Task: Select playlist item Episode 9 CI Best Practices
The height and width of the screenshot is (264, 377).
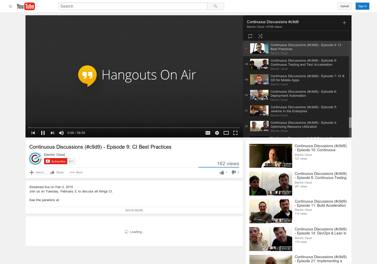Action: pyautogui.click(x=296, y=49)
